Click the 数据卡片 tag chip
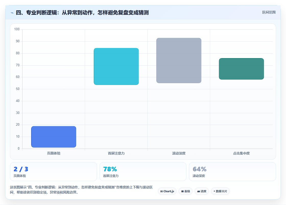Viewport: 286px width, 205px height. 220,191
